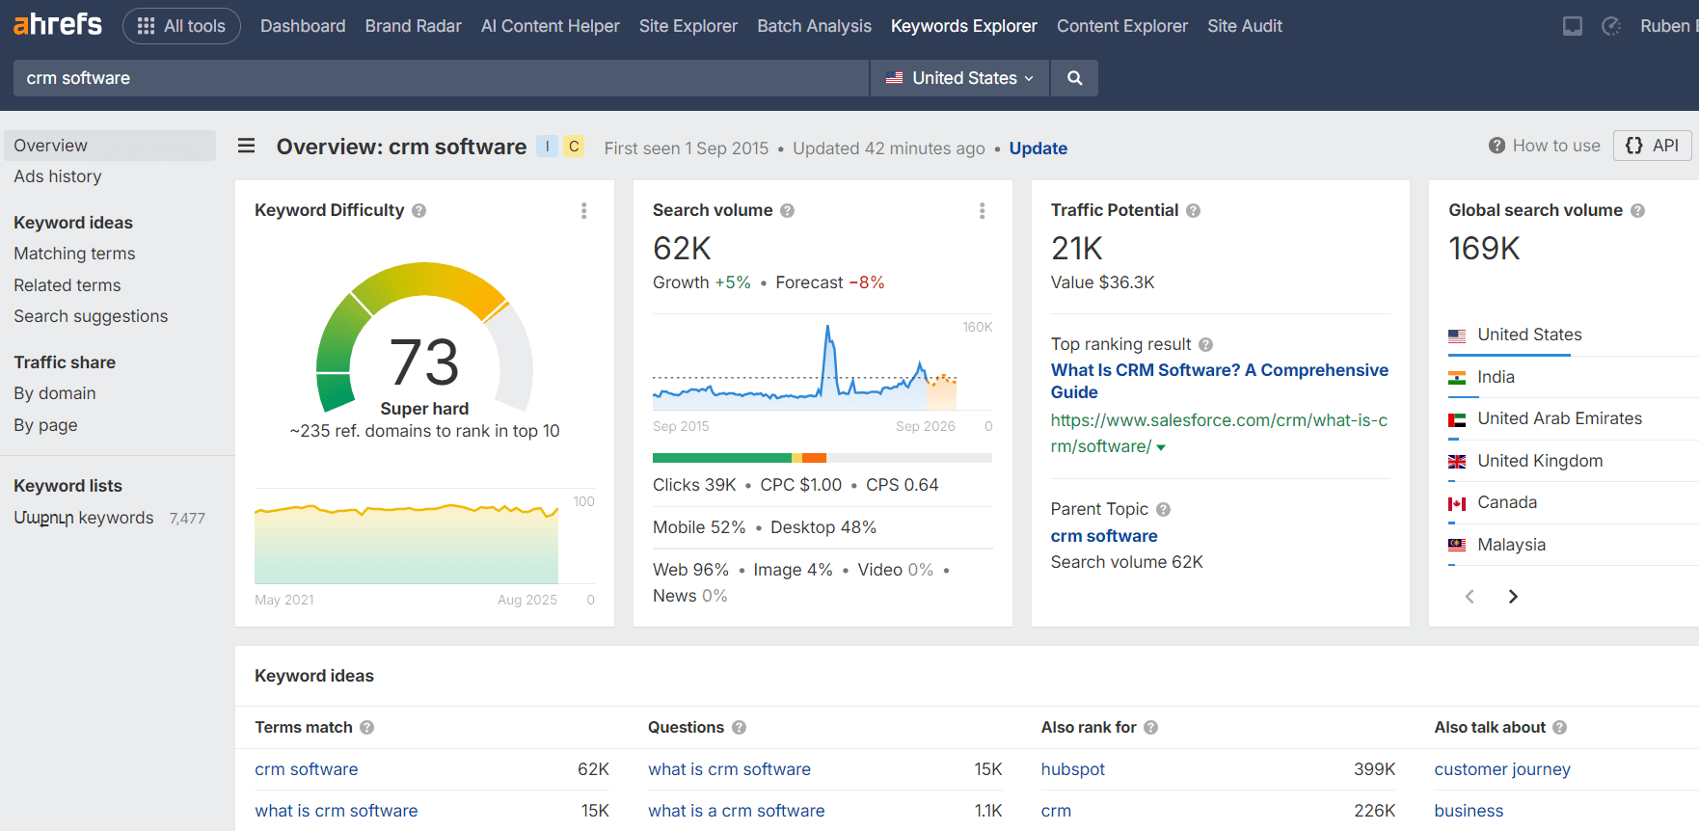
Task: Select Canada in global volume list
Action: pos(1507,502)
